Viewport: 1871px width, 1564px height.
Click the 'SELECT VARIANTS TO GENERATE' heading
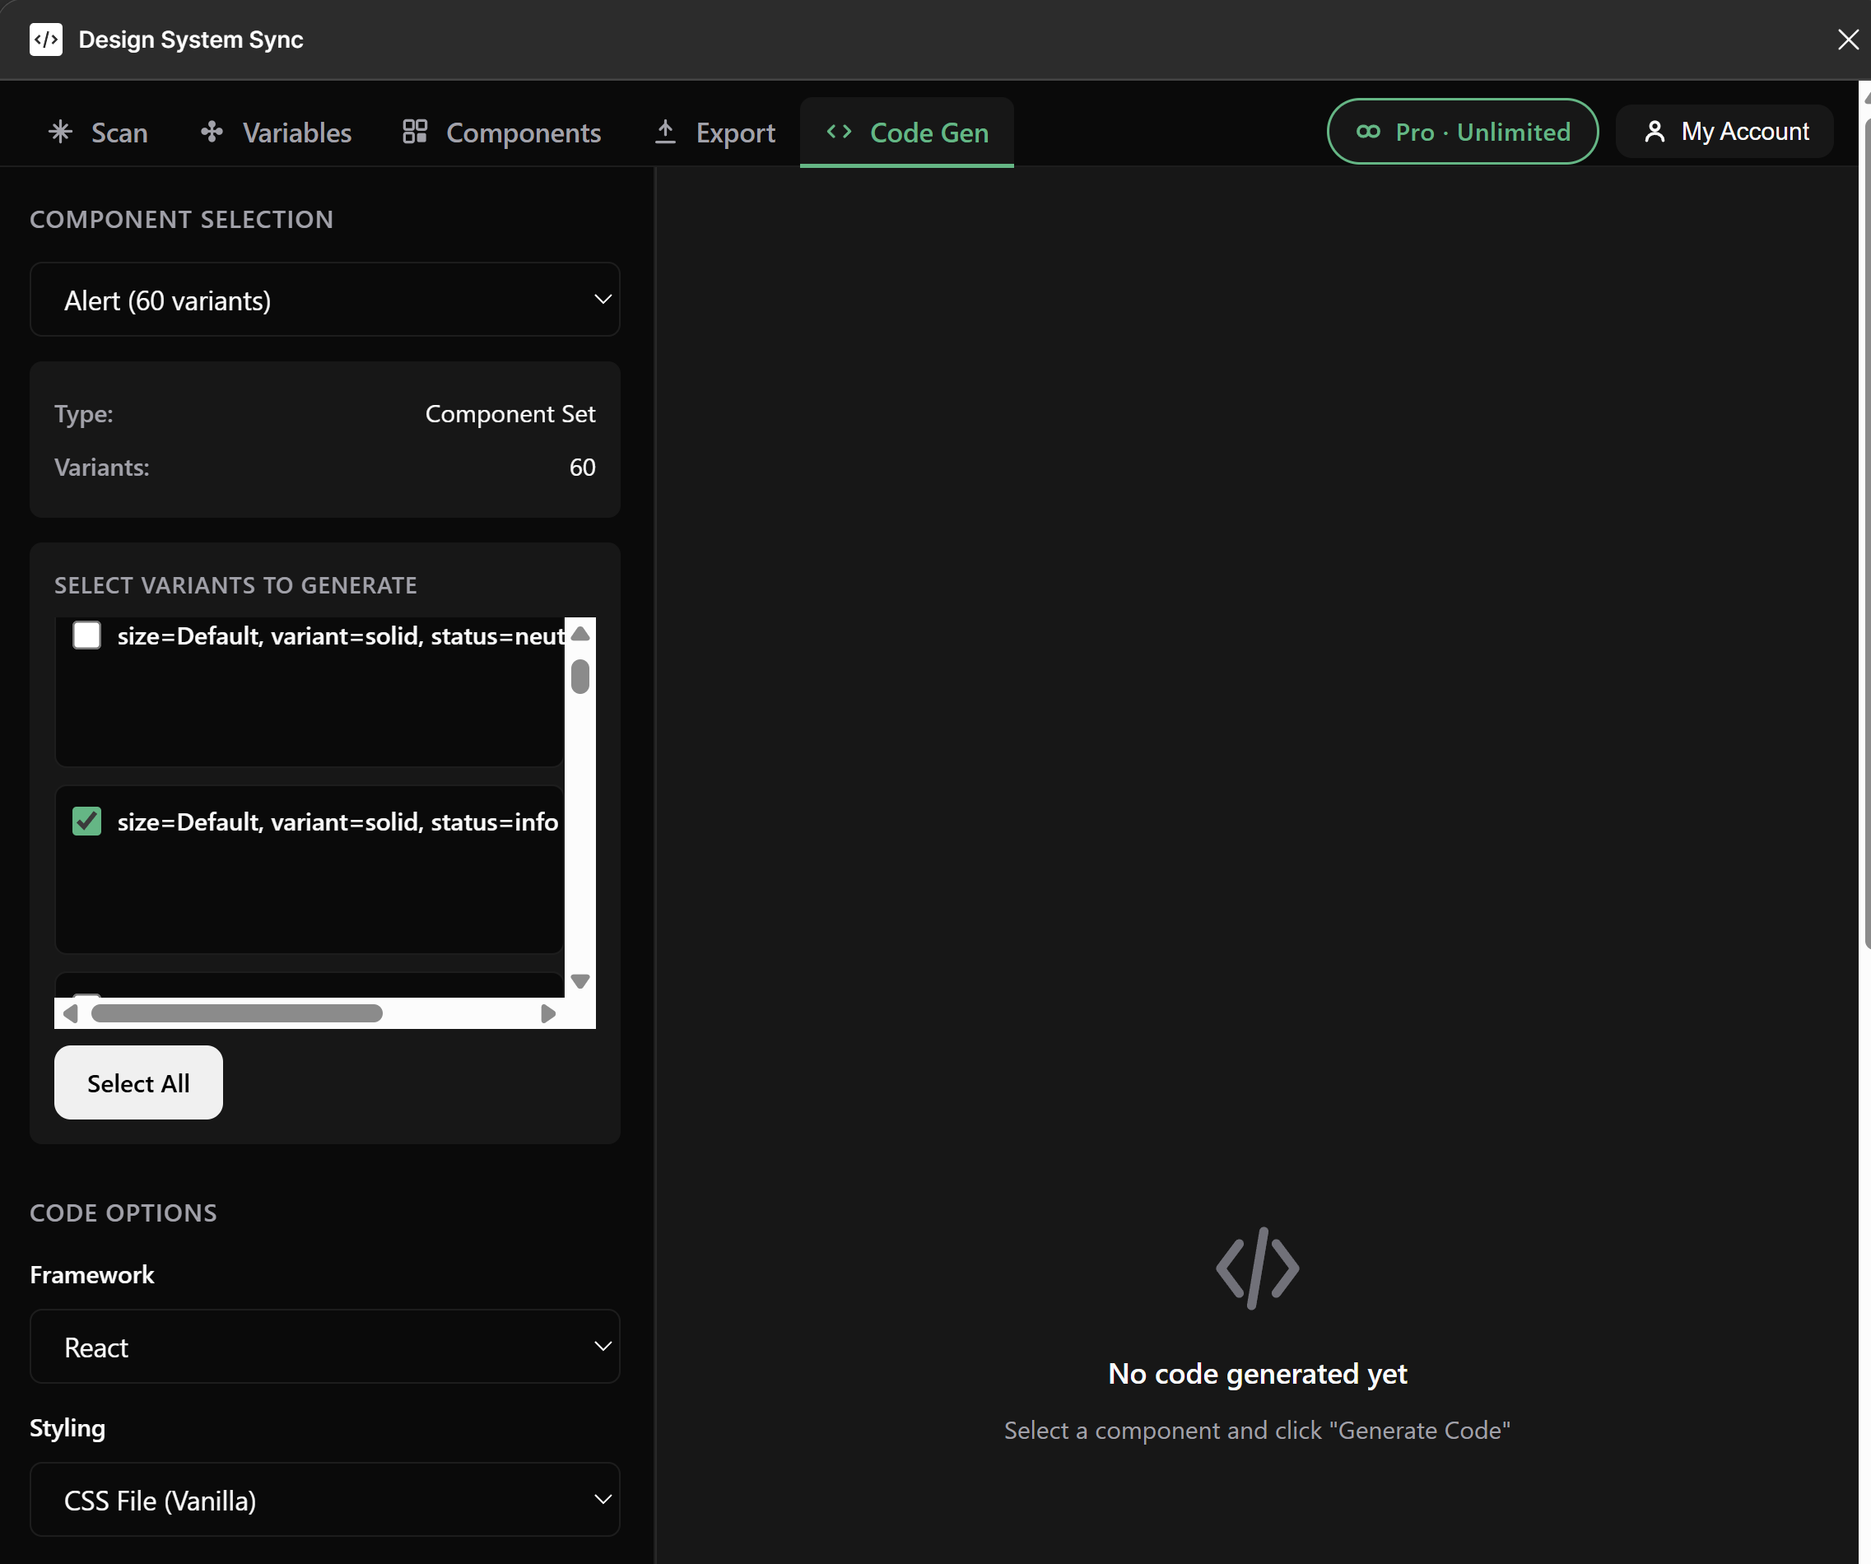point(236,585)
